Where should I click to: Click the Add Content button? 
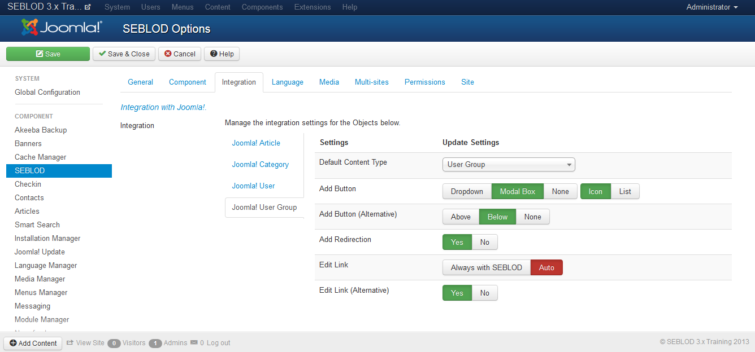tap(33, 343)
